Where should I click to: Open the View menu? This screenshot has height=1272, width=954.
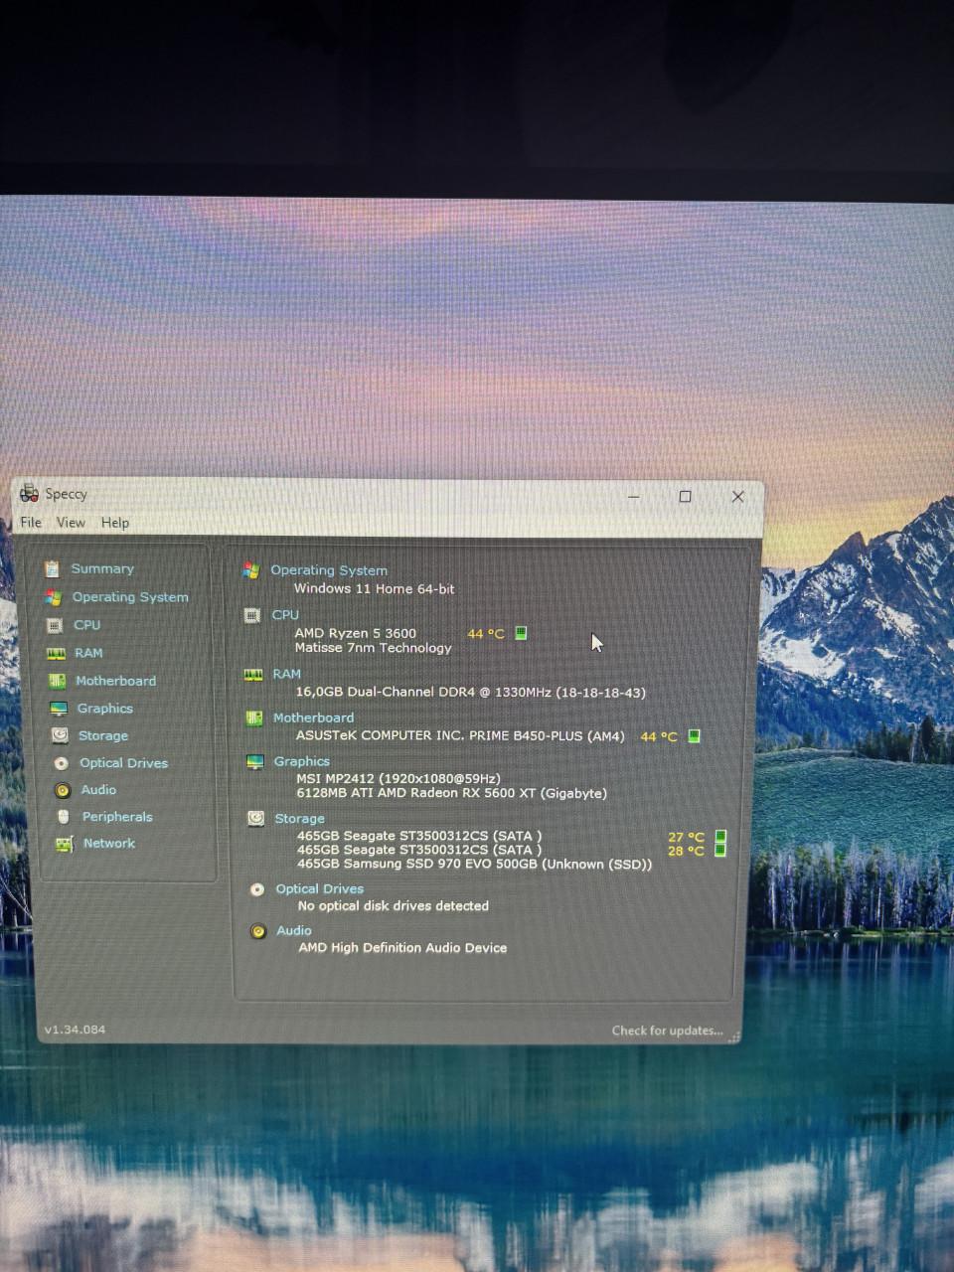click(71, 523)
